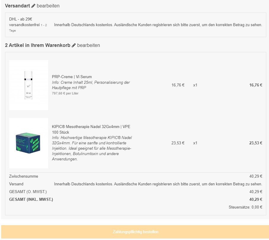
Task: Edit shipping method via bearbeiten link
Action: [x=48, y=6]
